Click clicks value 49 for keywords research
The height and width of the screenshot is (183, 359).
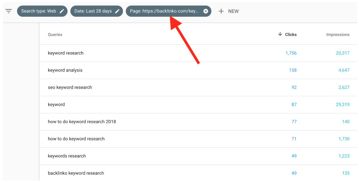click(x=294, y=156)
